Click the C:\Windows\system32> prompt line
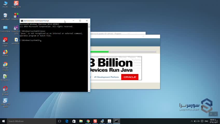The width and height of the screenshot is (220, 124). coord(30,40)
